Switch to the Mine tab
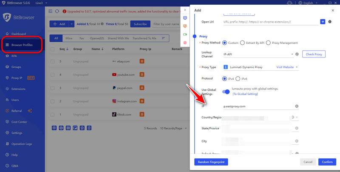The height and width of the screenshot is (172, 340). point(69,38)
